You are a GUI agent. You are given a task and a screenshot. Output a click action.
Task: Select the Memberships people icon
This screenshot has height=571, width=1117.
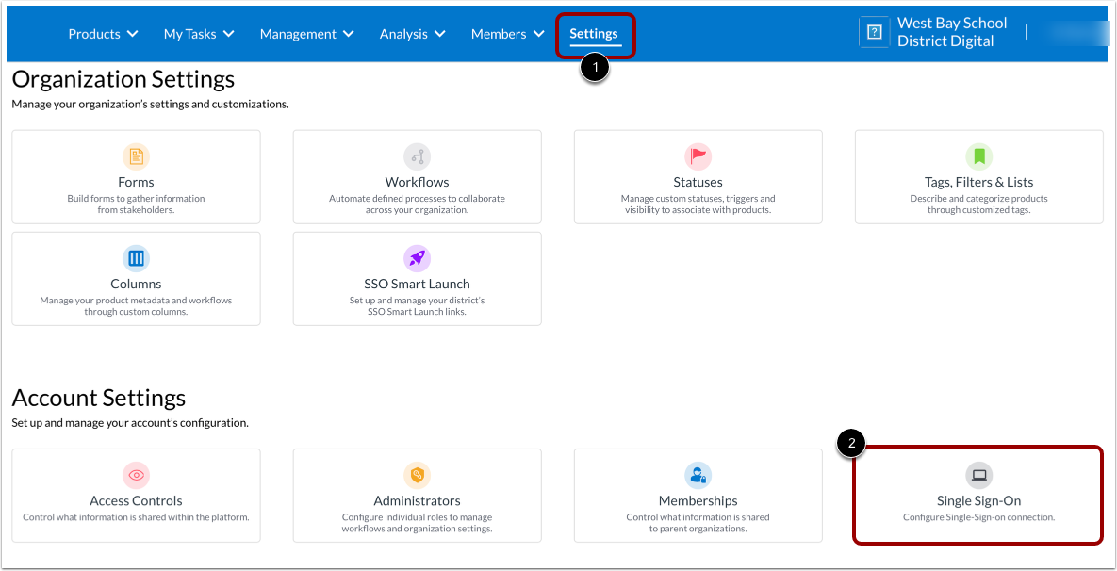click(698, 475)
